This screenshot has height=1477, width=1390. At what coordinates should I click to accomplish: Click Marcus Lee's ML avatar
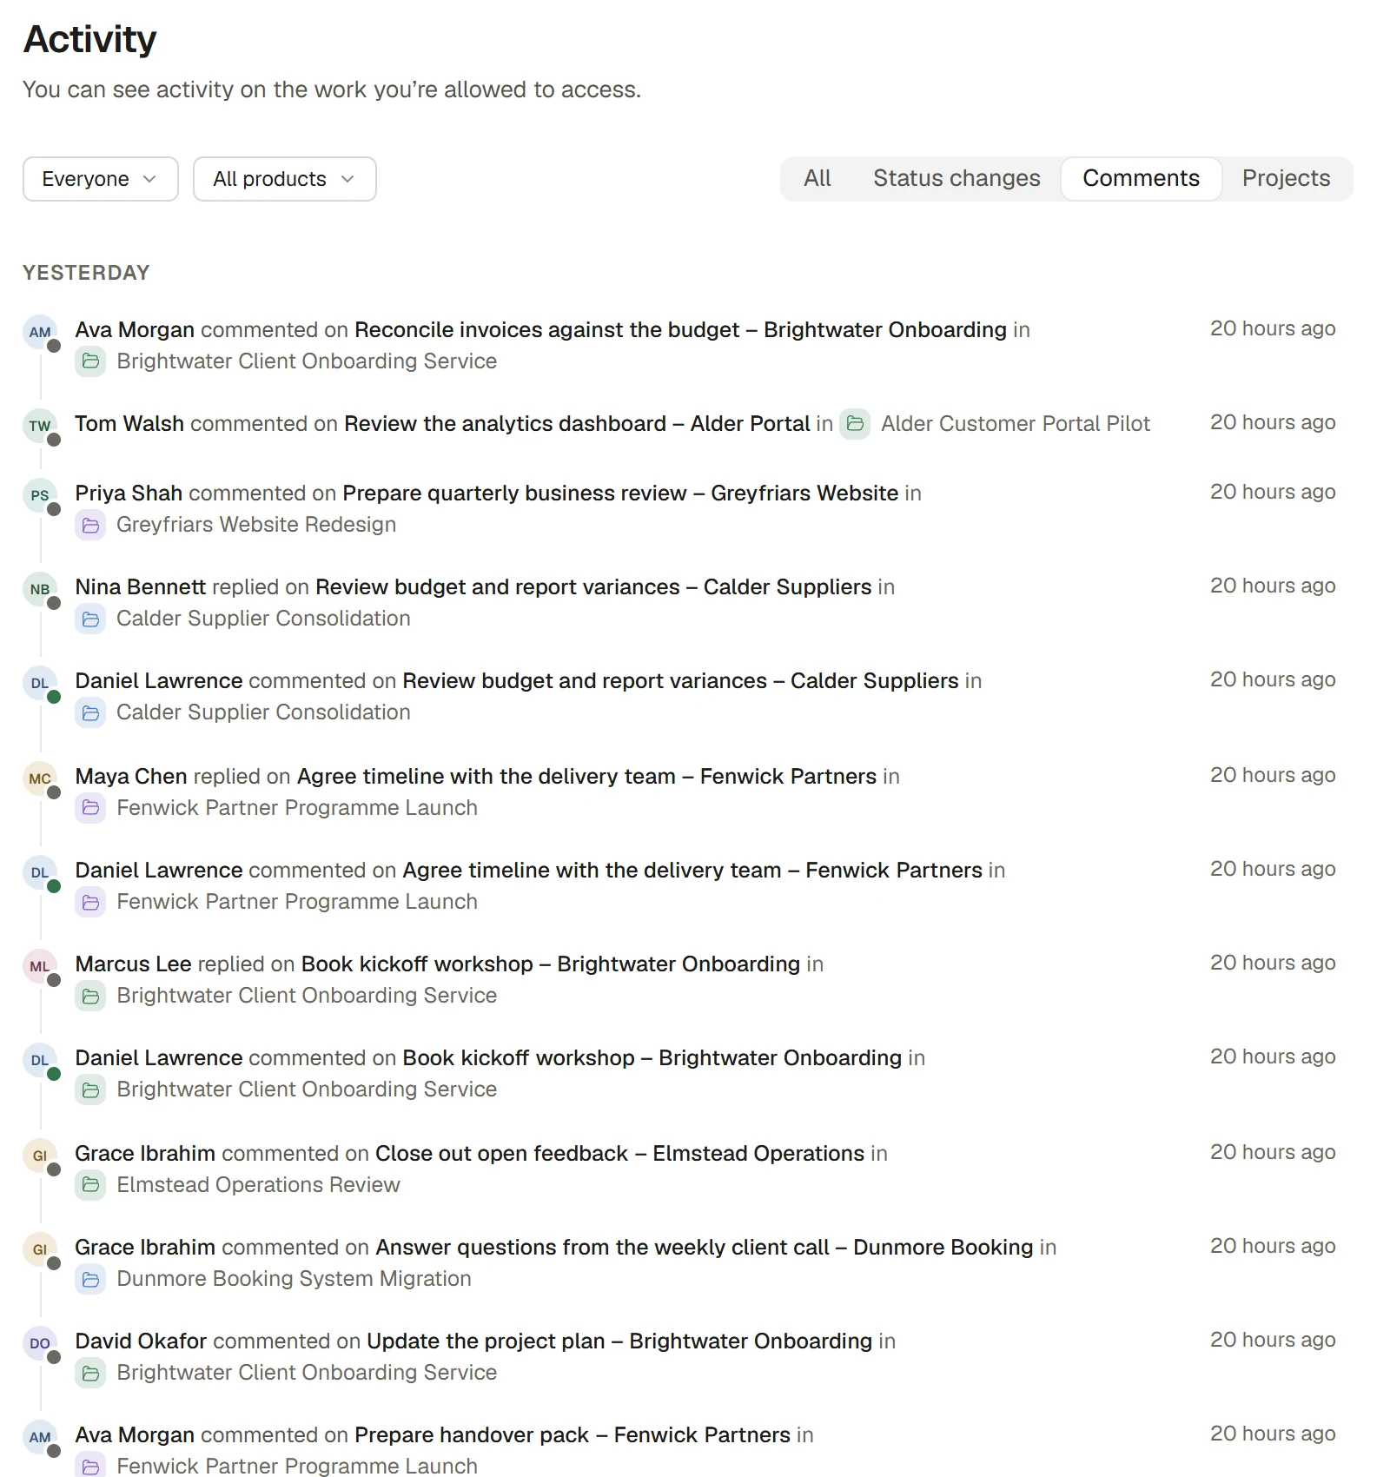40,966
